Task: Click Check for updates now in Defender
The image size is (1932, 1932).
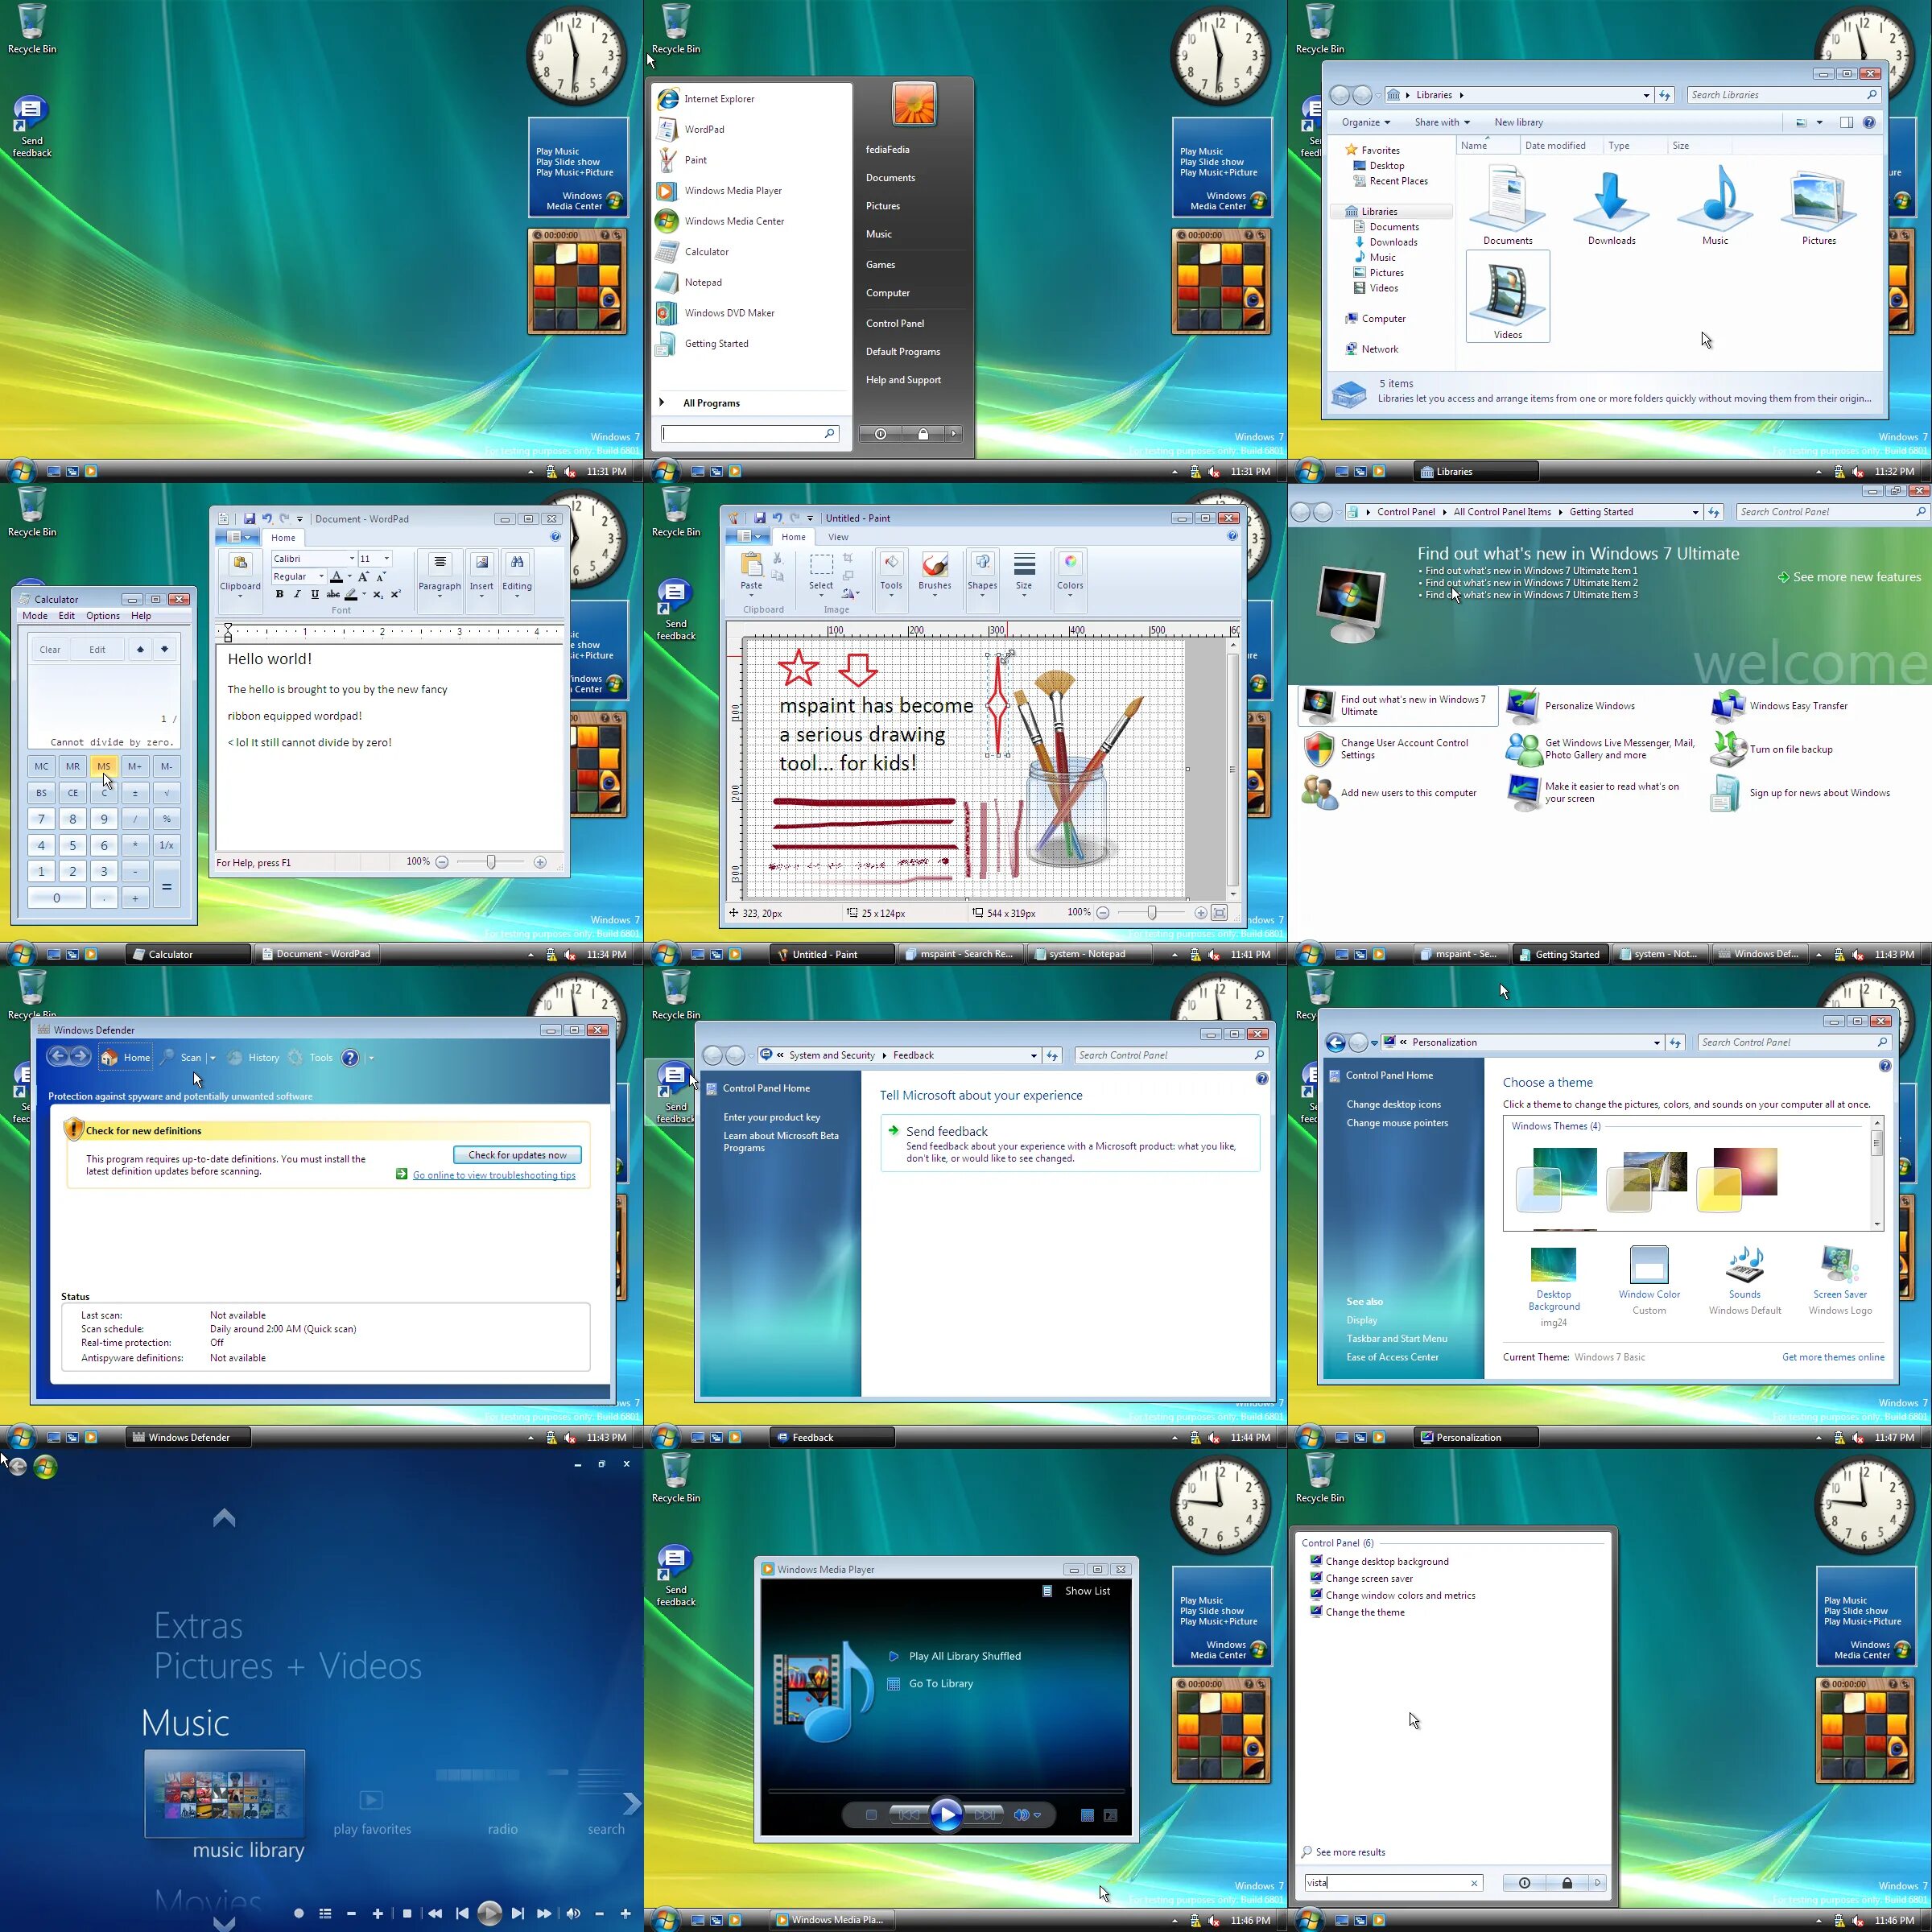Action: [515, 1154]
